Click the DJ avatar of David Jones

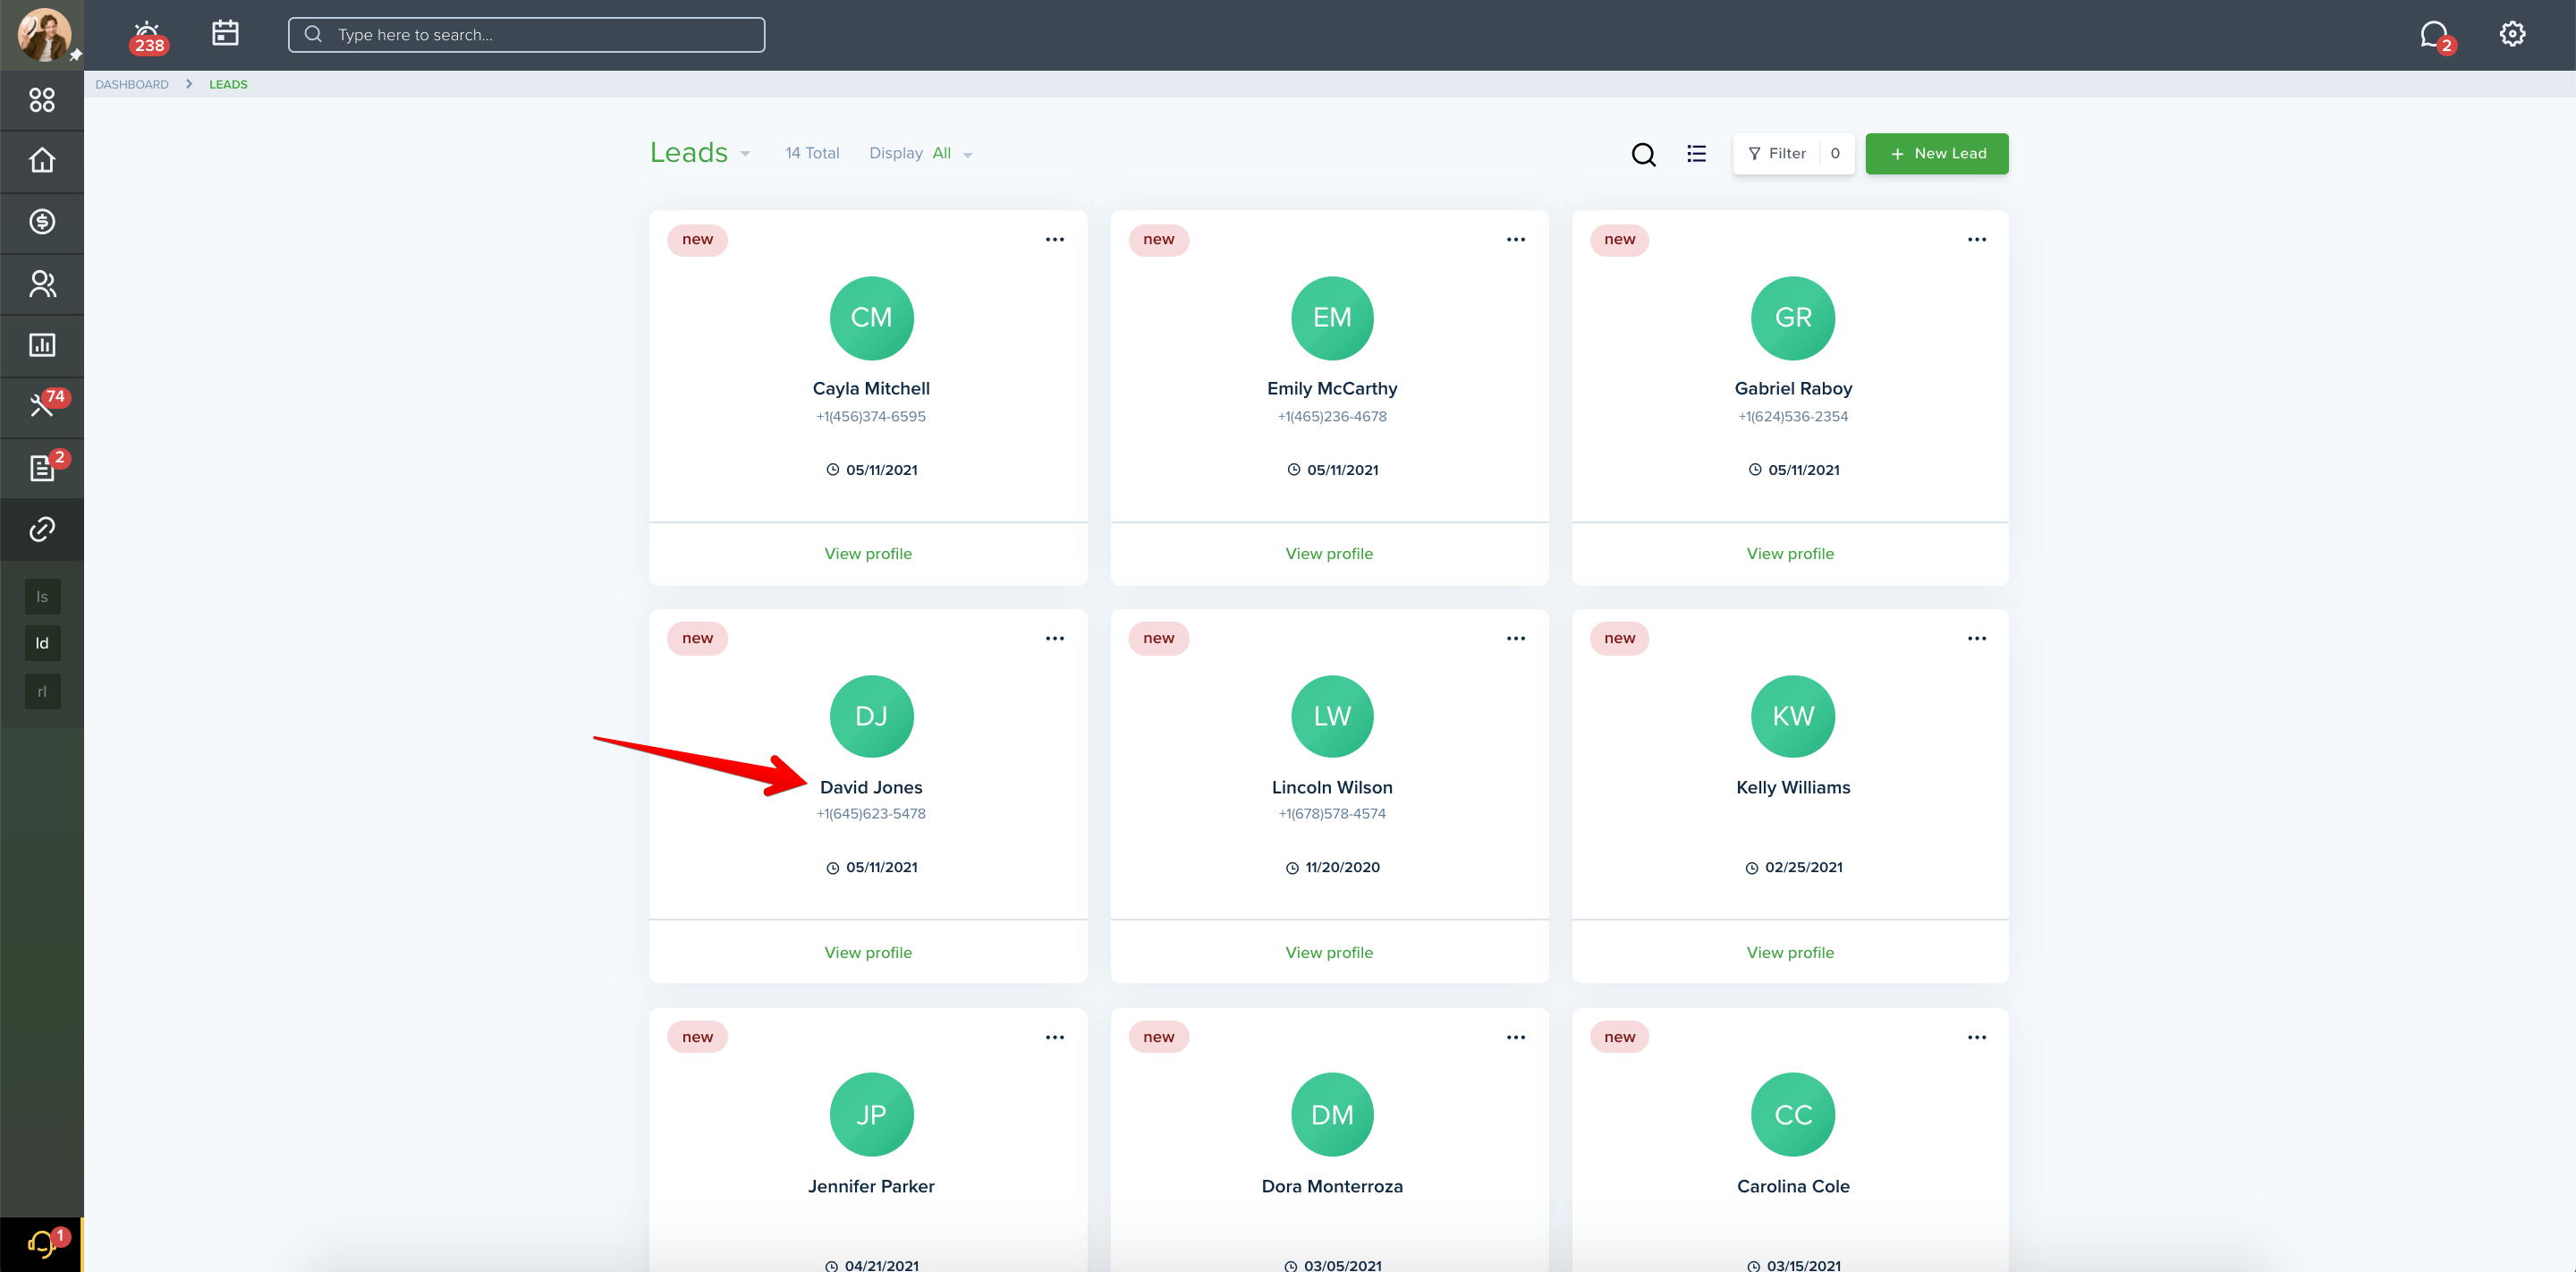871,717
